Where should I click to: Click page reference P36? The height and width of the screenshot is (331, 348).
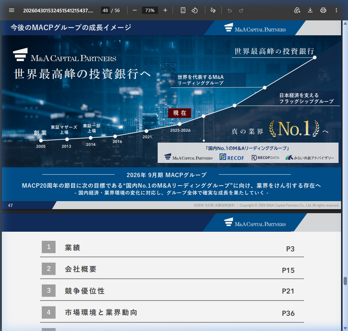[x=288, y=313]
